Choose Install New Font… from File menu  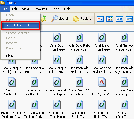coord(21,25)
